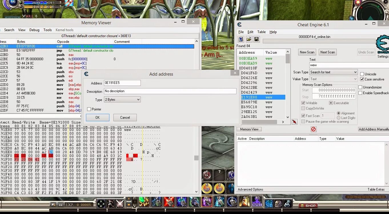This screenshot has height=214, width=389.
Task: Click the red no-entry clear list icon
Action: tap(313, 129)
